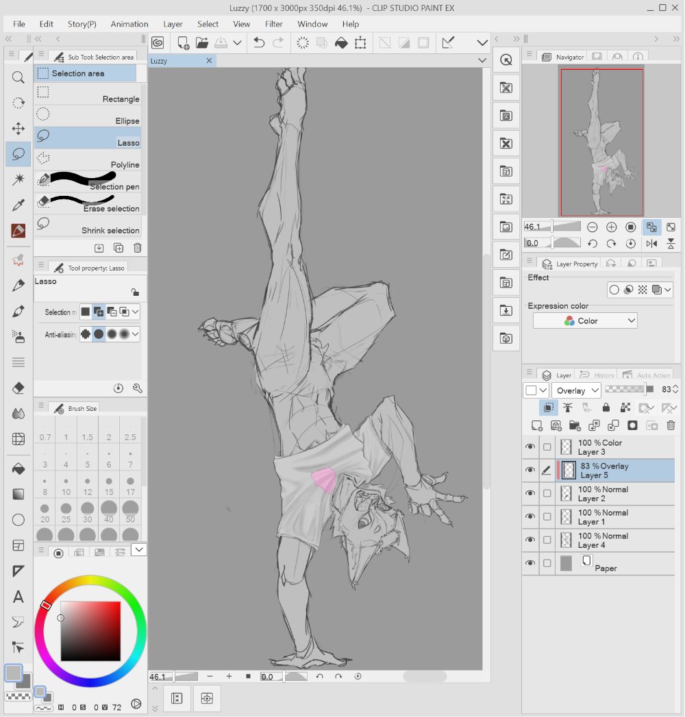The height and width of the screenshot is (717, 685).
Task: Open the Filter menu
Action: [x=273, y=24]
